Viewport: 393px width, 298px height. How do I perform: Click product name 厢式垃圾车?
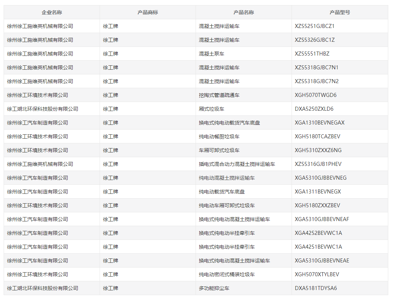click(212, 109)
